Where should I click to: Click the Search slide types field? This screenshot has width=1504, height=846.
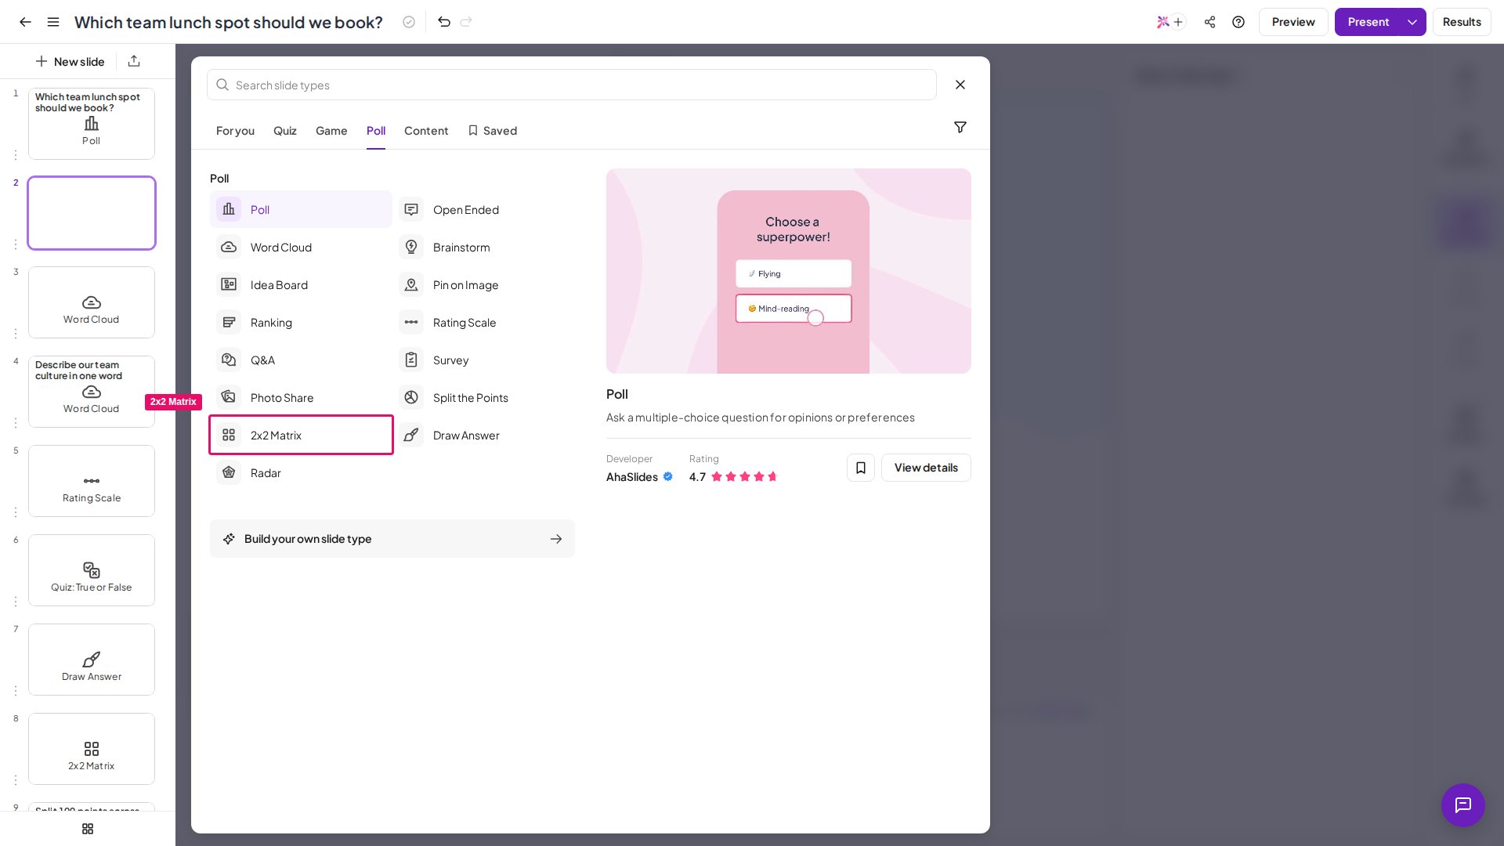tap(572, 85)
